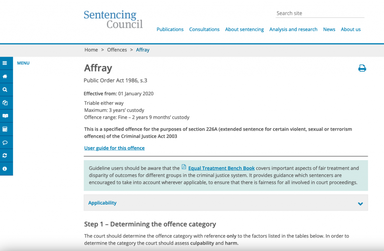Expand the Applicability section

coord(102,203)
